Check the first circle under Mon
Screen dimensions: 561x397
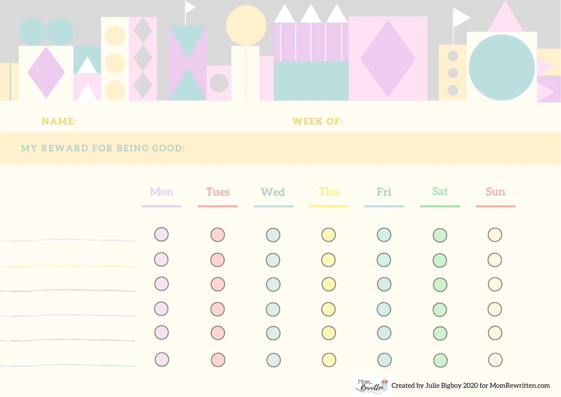[161, 234]
